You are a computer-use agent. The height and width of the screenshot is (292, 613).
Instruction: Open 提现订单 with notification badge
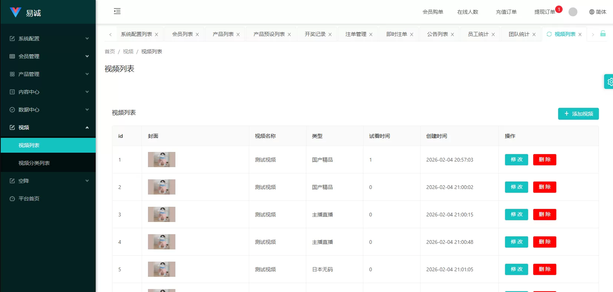tap(544, 12)
